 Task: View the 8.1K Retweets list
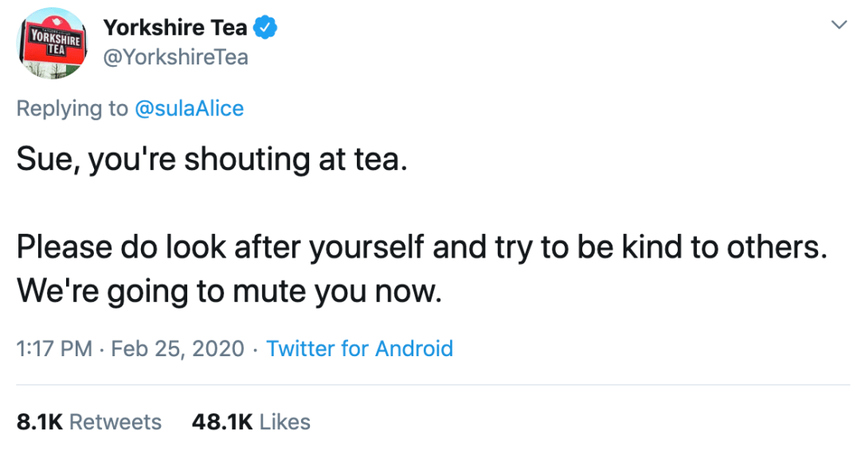(88, 421)
